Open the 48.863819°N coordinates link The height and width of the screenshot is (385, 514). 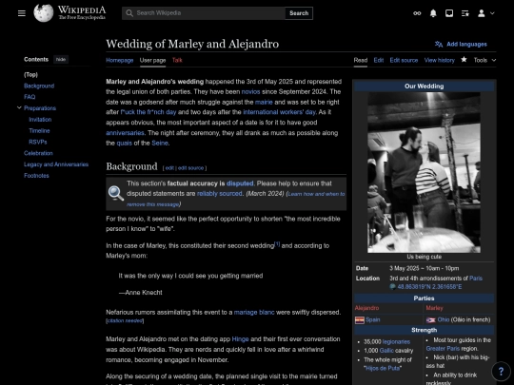pyautogui.click(x=429, y=287)
